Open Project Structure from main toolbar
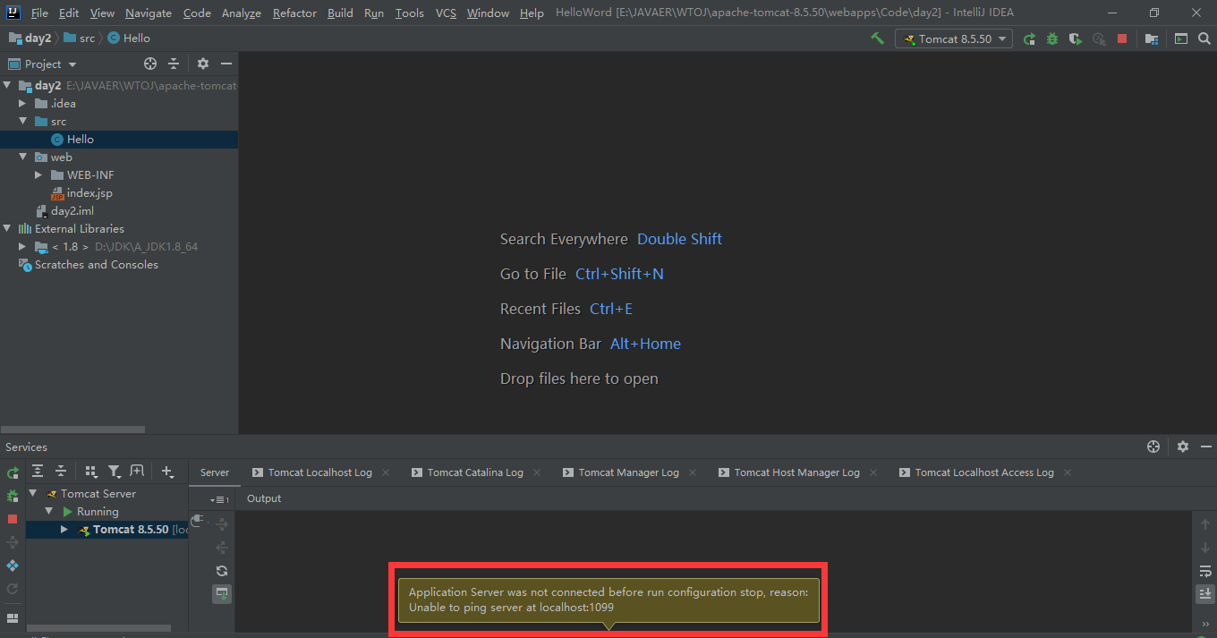The height and width of the screenshot is (638, 1217). [1152, 38]
